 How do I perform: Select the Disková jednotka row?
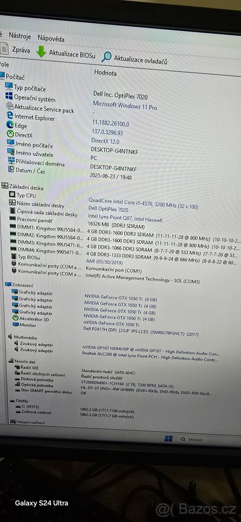tap(34, 380)
